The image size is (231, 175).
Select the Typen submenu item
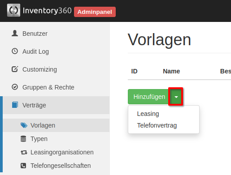[56, 139]
